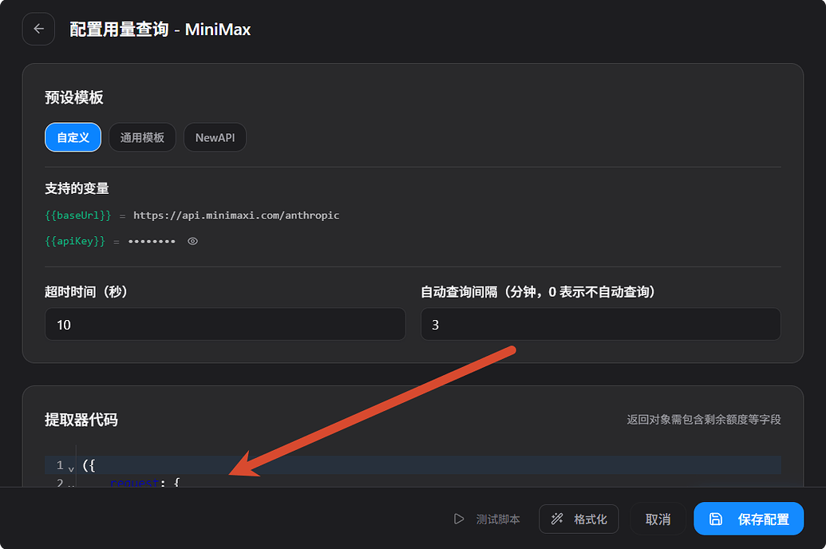Screen dimensions: 826x549
Task: Edit the 超时时间 seconds field
Action: coord(225,324)
